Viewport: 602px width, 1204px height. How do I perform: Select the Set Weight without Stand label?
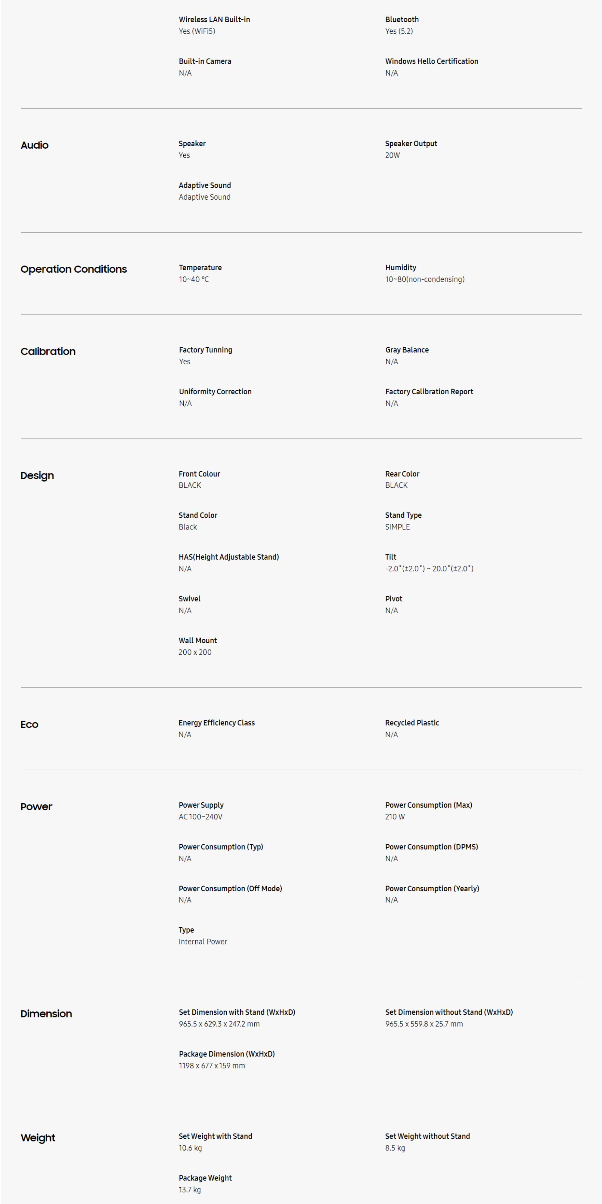pyautogui.click(x=427, y=1136)
